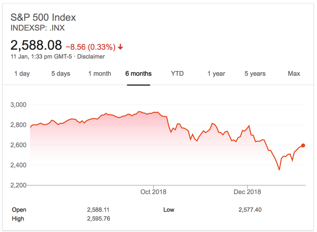The image size is (317, 232).
Task: Open the 1 year chart range
Action: click(x=216, y=74)
